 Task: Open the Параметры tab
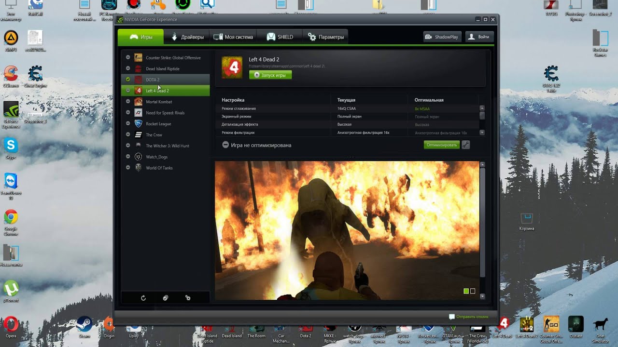(x=325, y=37)
